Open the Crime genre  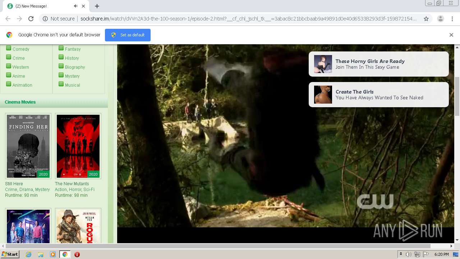tap(19, 58)
